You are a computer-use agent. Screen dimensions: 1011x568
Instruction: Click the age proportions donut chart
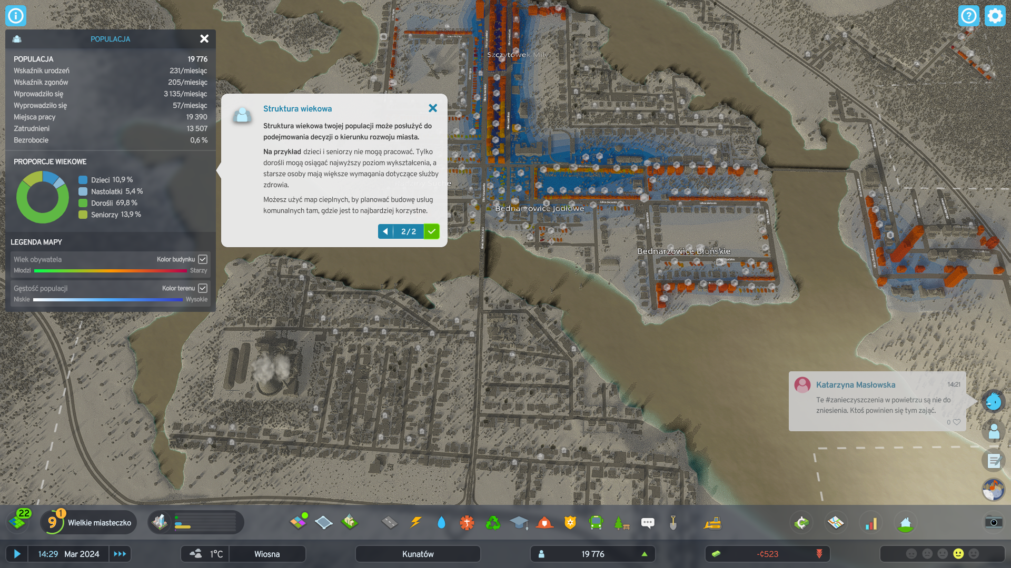(x=43, y=197)
